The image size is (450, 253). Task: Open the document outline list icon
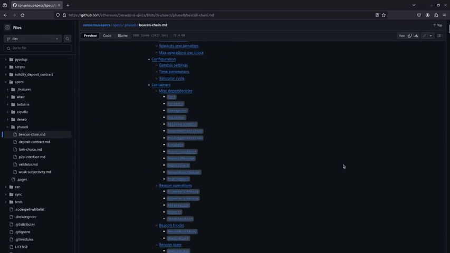tap(439, 36)
